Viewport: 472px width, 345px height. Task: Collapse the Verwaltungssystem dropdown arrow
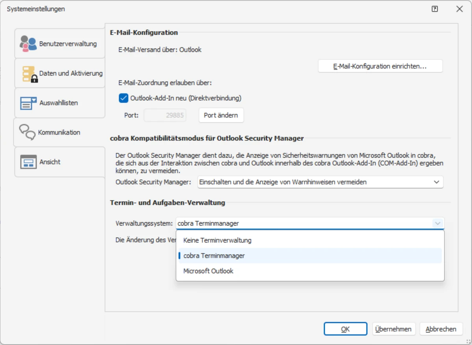pyautogui.click(x=437, y=223)
